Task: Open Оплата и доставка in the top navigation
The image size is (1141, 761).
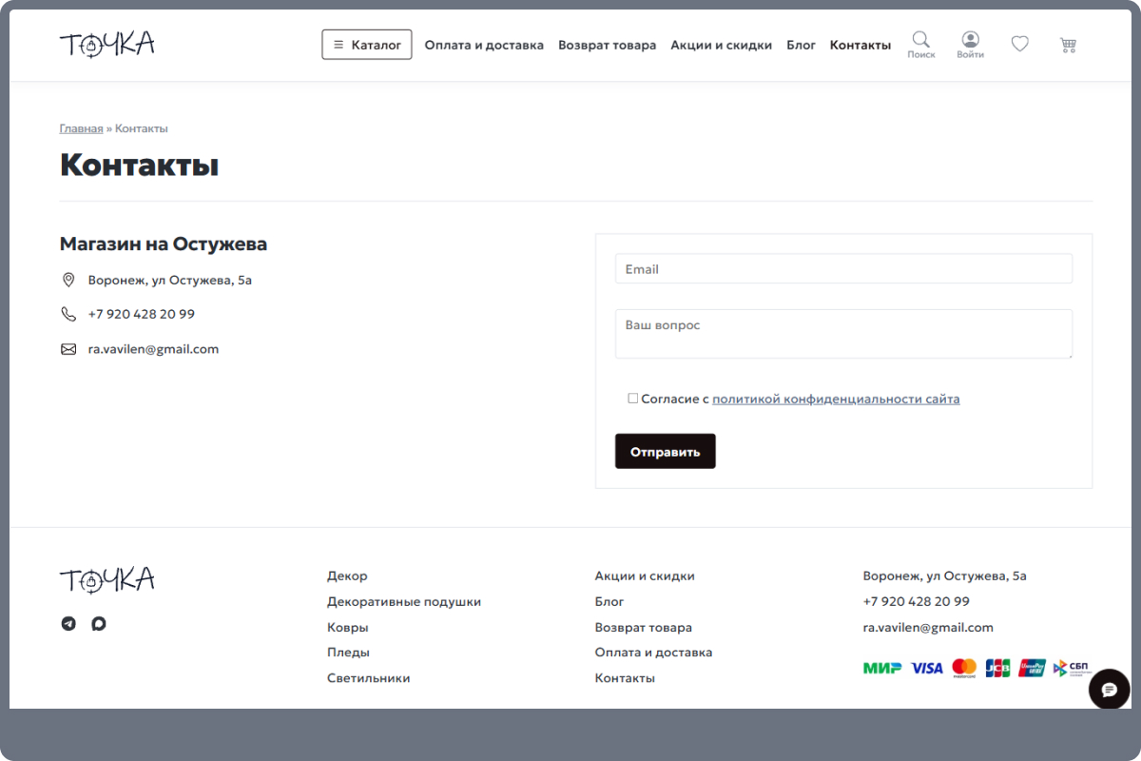Action: click(484, 45)
